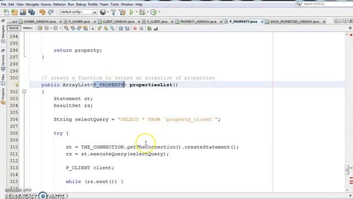Open search magnifier options dropdown
Viewport: 353px width, 199px height.
299,4
